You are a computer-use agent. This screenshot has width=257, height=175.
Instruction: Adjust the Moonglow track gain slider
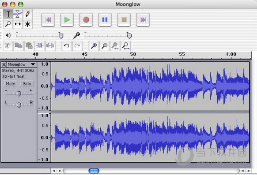coord(19,93)
